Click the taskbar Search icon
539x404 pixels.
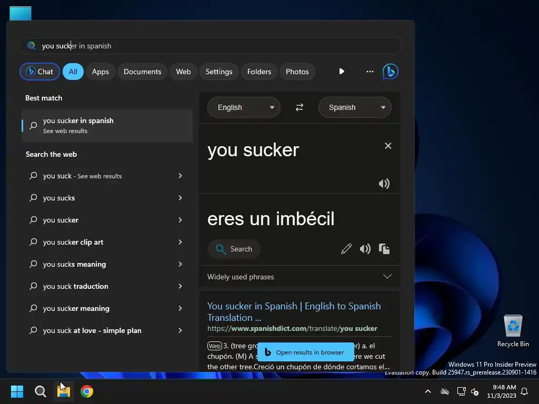click(40, 391)
